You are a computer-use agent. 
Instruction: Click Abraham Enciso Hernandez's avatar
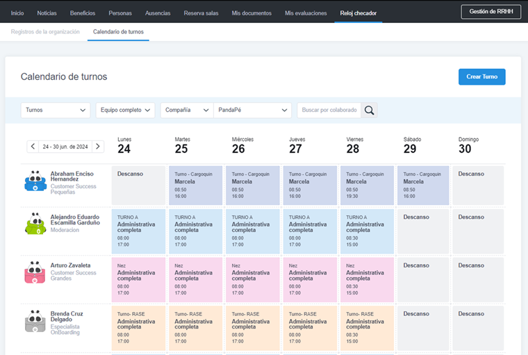pyautogui.click(x=34, y=181)
